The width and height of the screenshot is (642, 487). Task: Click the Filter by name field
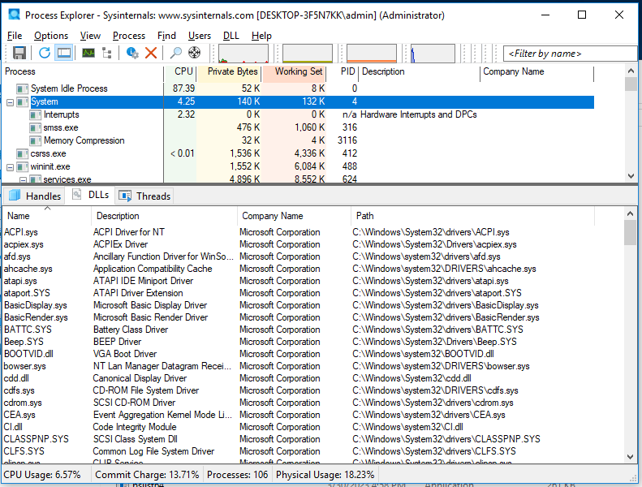tap(570, 54)
